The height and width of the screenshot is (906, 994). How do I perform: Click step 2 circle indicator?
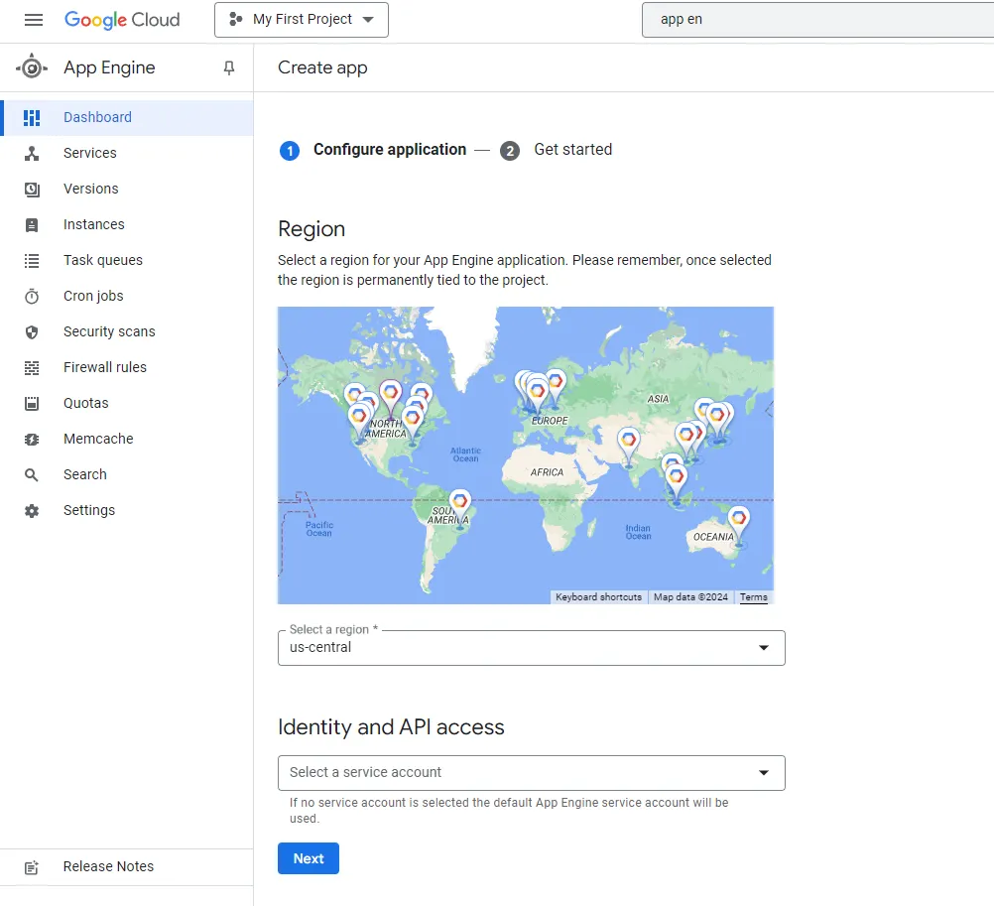point(510,150)
